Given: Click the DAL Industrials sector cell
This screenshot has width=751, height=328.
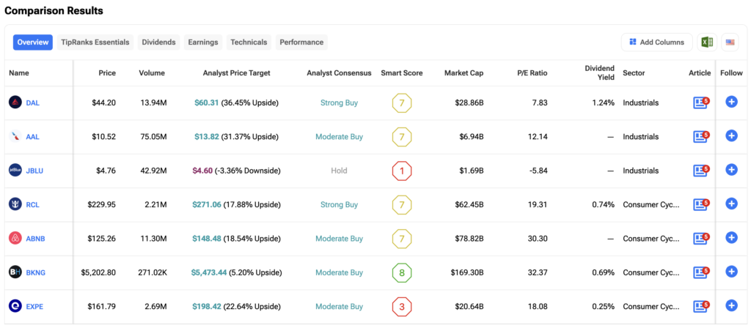Looking at the screenshot, I should (641, 102).
